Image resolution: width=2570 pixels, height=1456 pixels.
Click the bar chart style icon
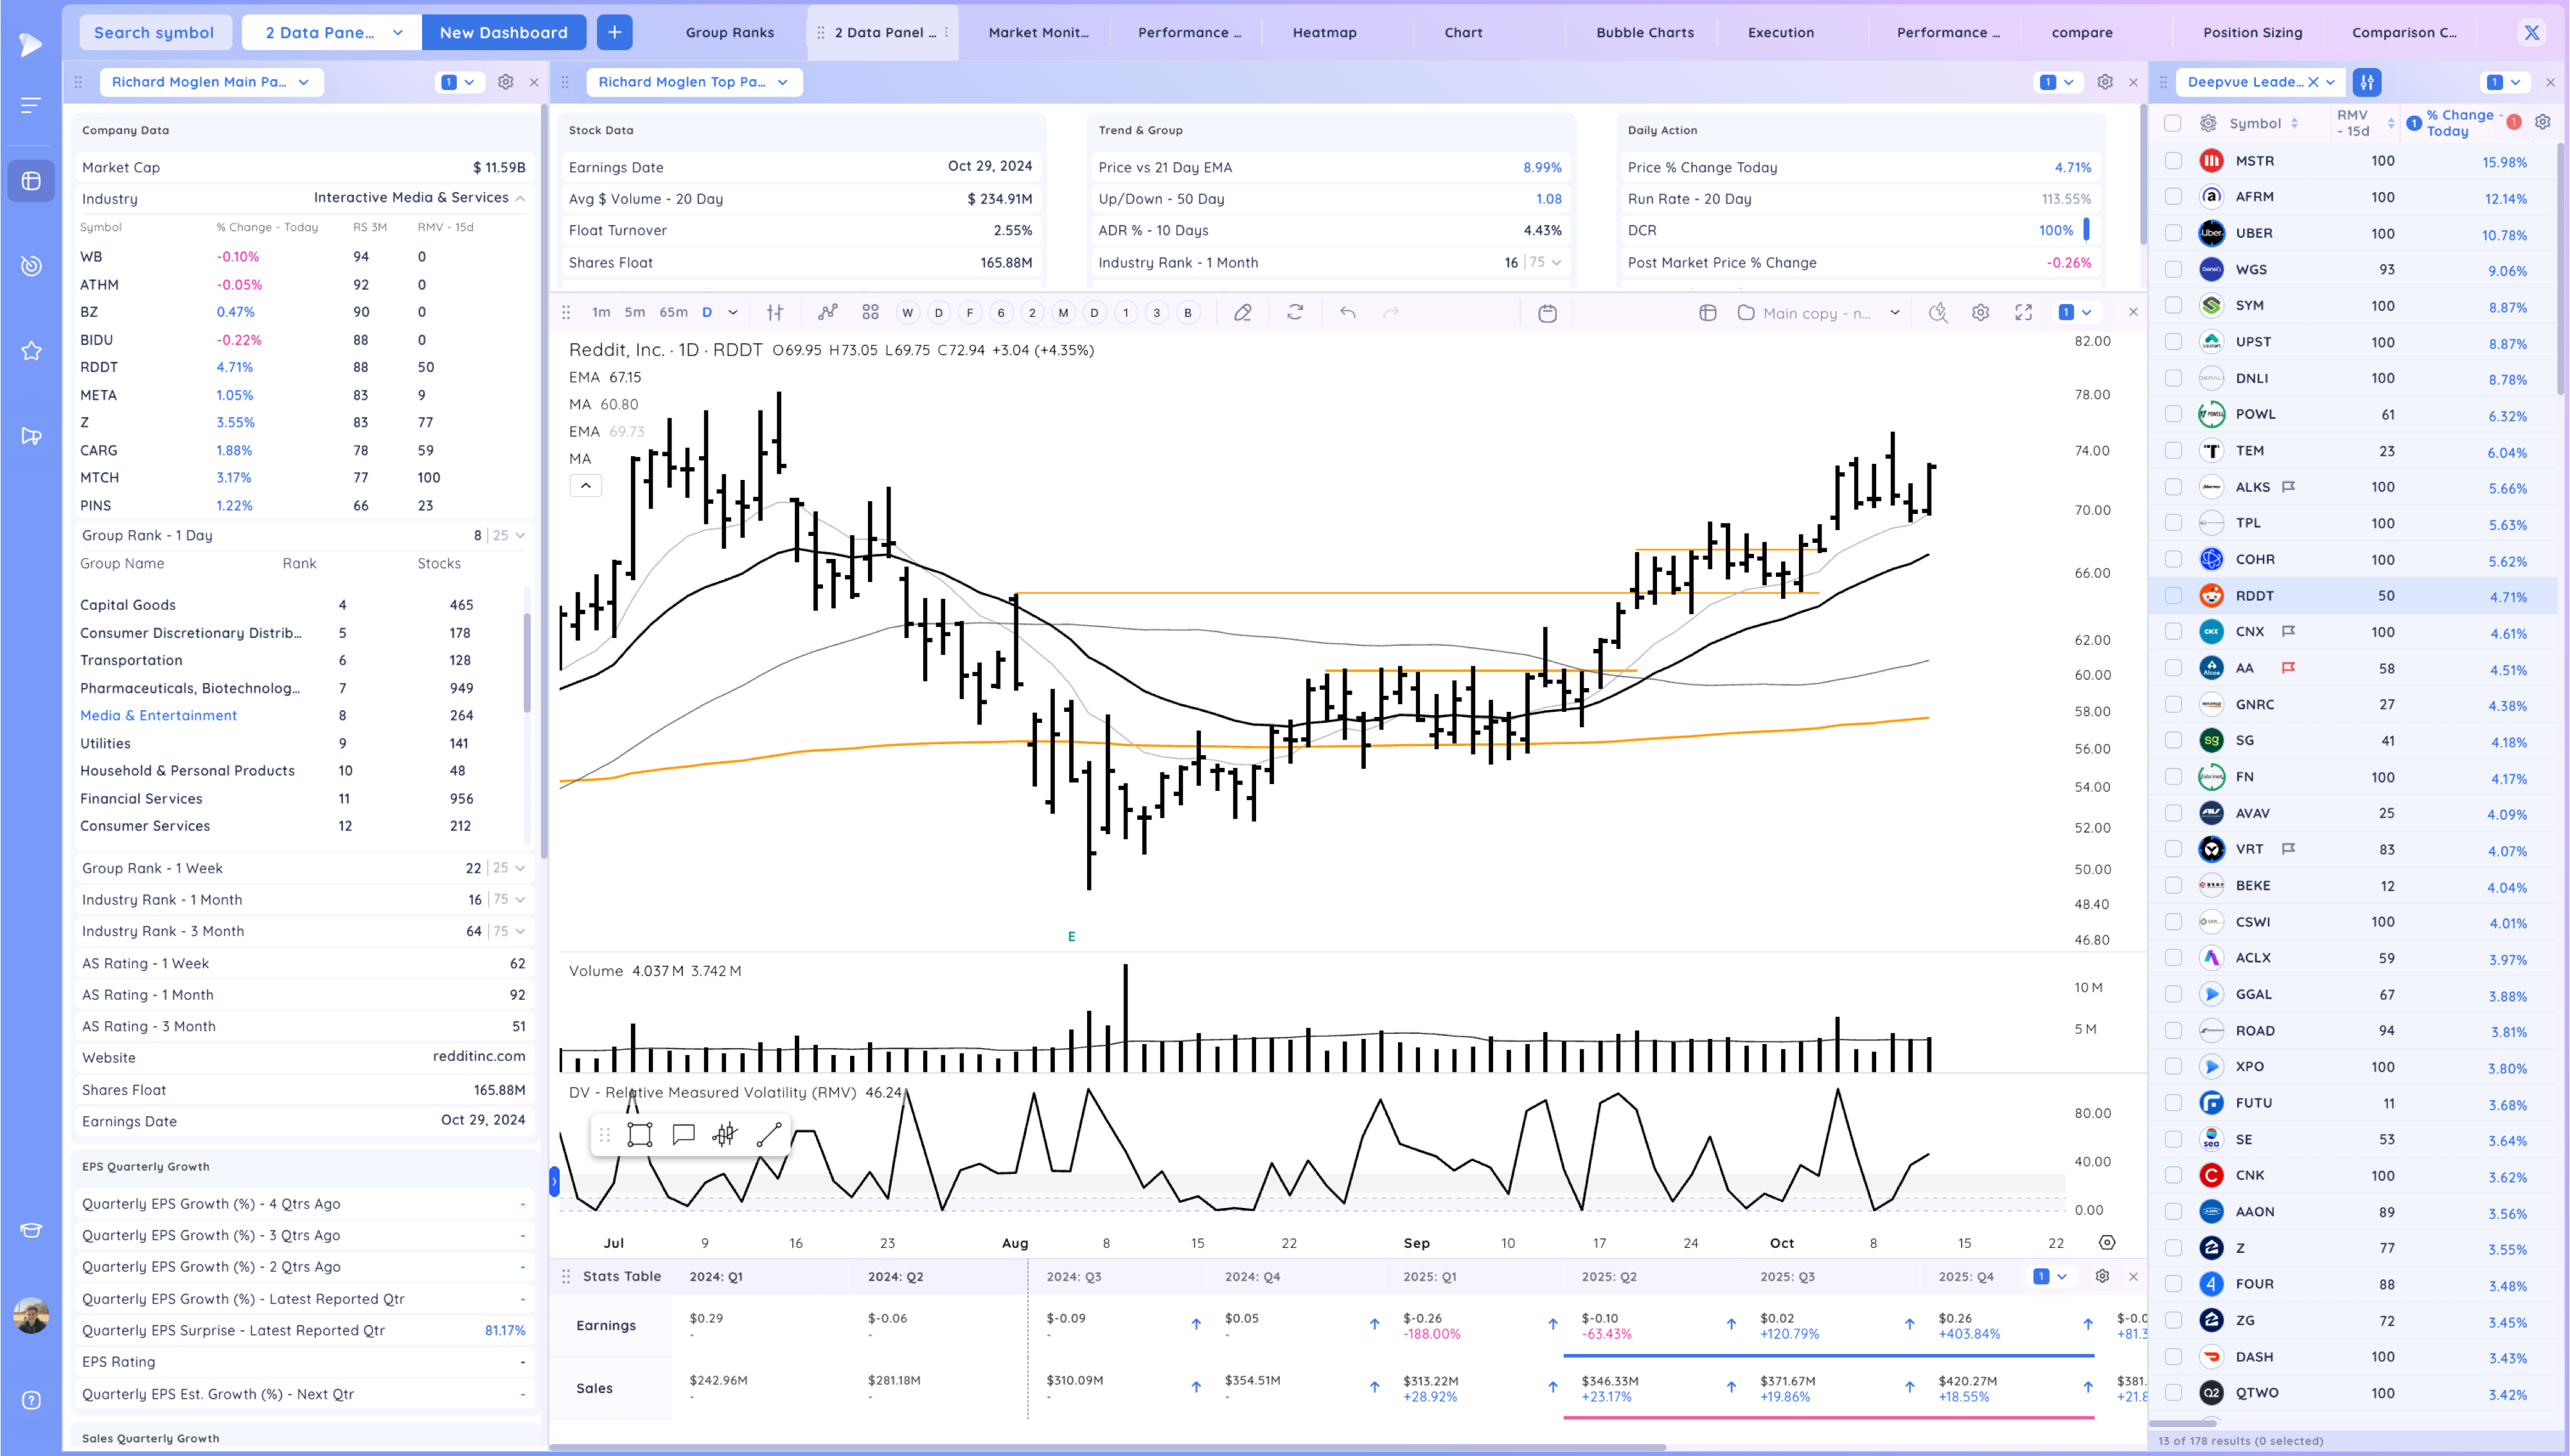[775, 313]
